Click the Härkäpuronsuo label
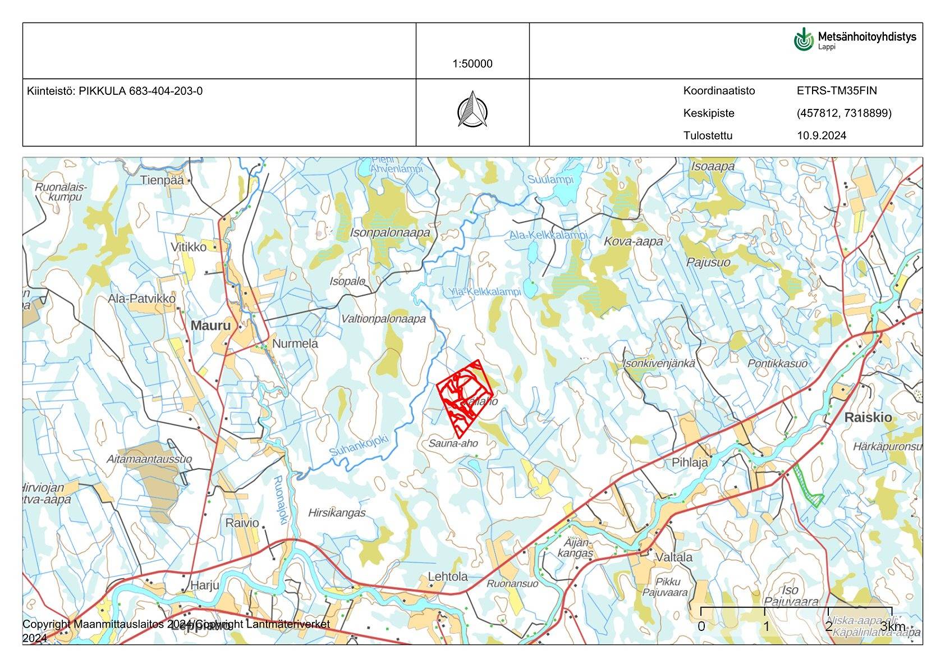 pyautogui.click(x=887, y=447)
